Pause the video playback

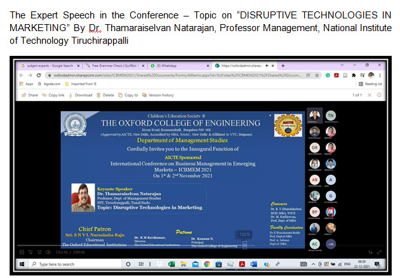pyautogui.click(x=22, y=252)
